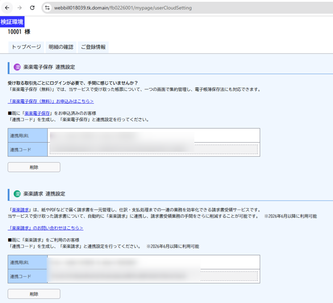
Task: Click the 楽楽請求 連携設定 heading
Action: click(x=44, y=194)
